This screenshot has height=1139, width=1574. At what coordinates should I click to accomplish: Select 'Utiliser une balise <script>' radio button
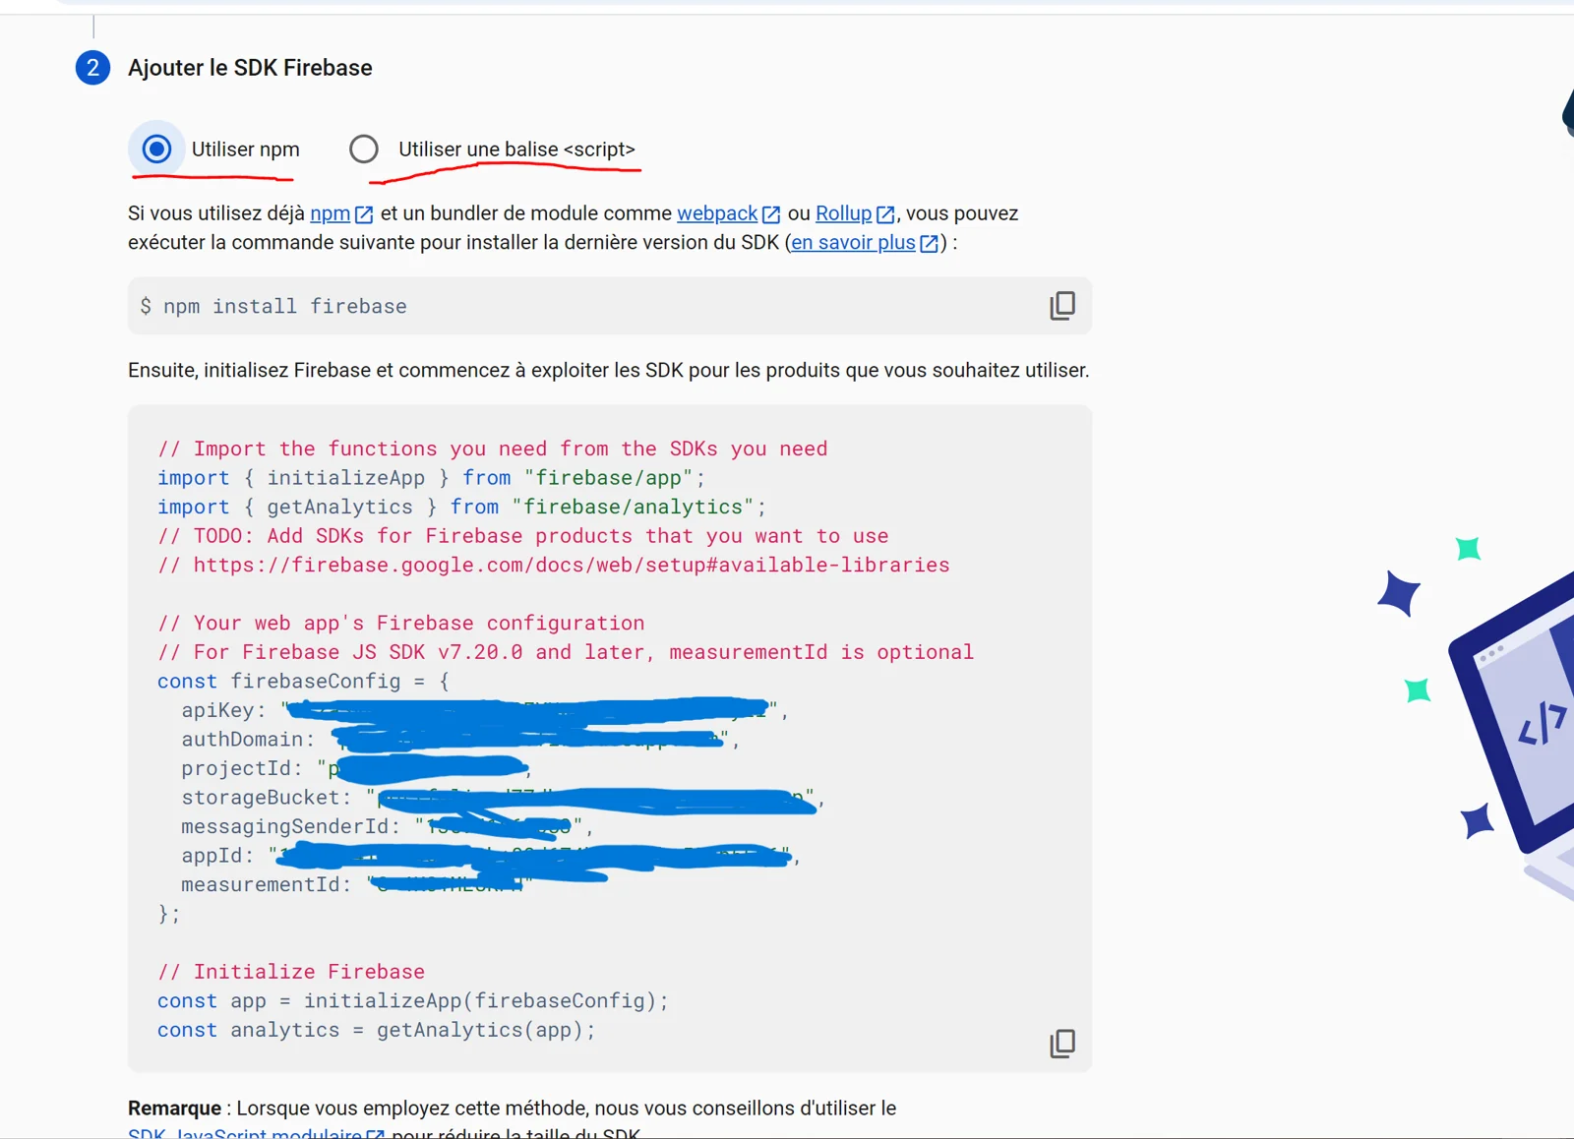pyautogui.click(x=364, y=150)
